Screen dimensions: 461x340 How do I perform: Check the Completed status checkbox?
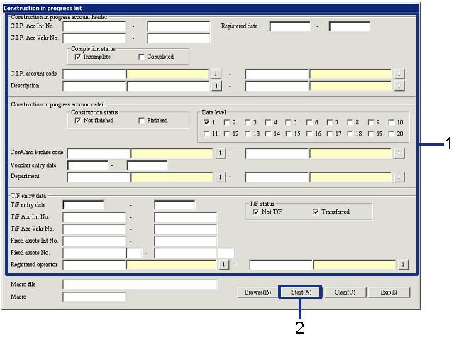(141, 57)
